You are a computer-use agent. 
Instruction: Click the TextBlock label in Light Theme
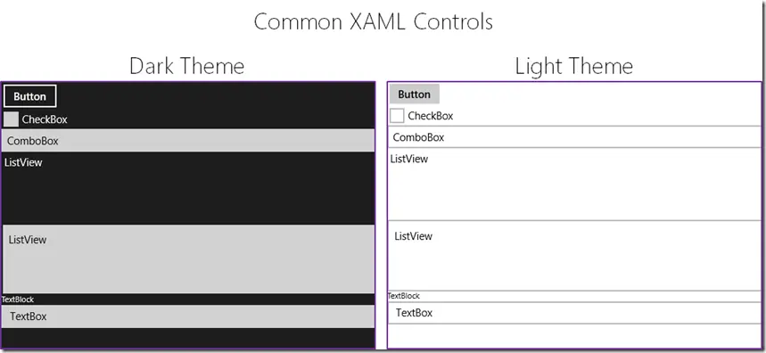tap(404, 296)
